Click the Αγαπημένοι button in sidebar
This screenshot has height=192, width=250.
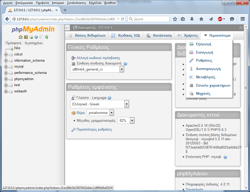tap(34, 43)
